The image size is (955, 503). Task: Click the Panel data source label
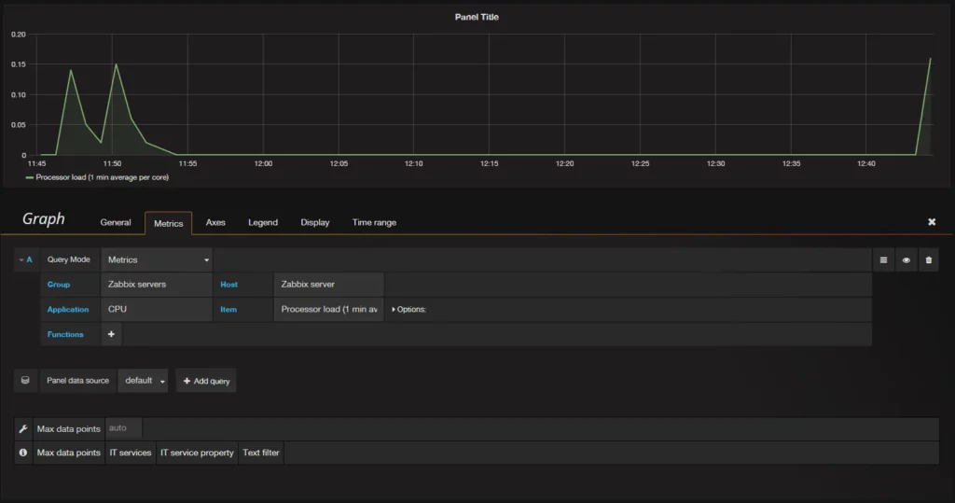[x=78, y=381]
